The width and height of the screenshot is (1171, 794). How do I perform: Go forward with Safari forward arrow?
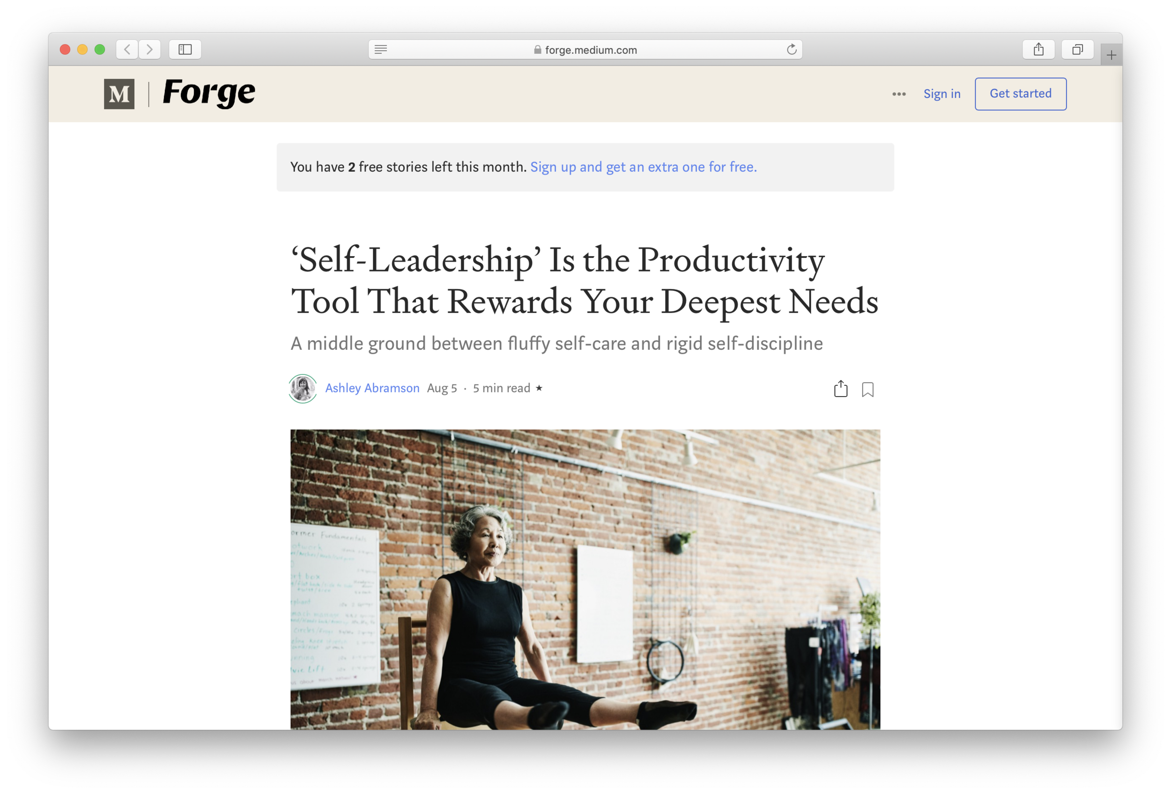click(x=149, y=49)
